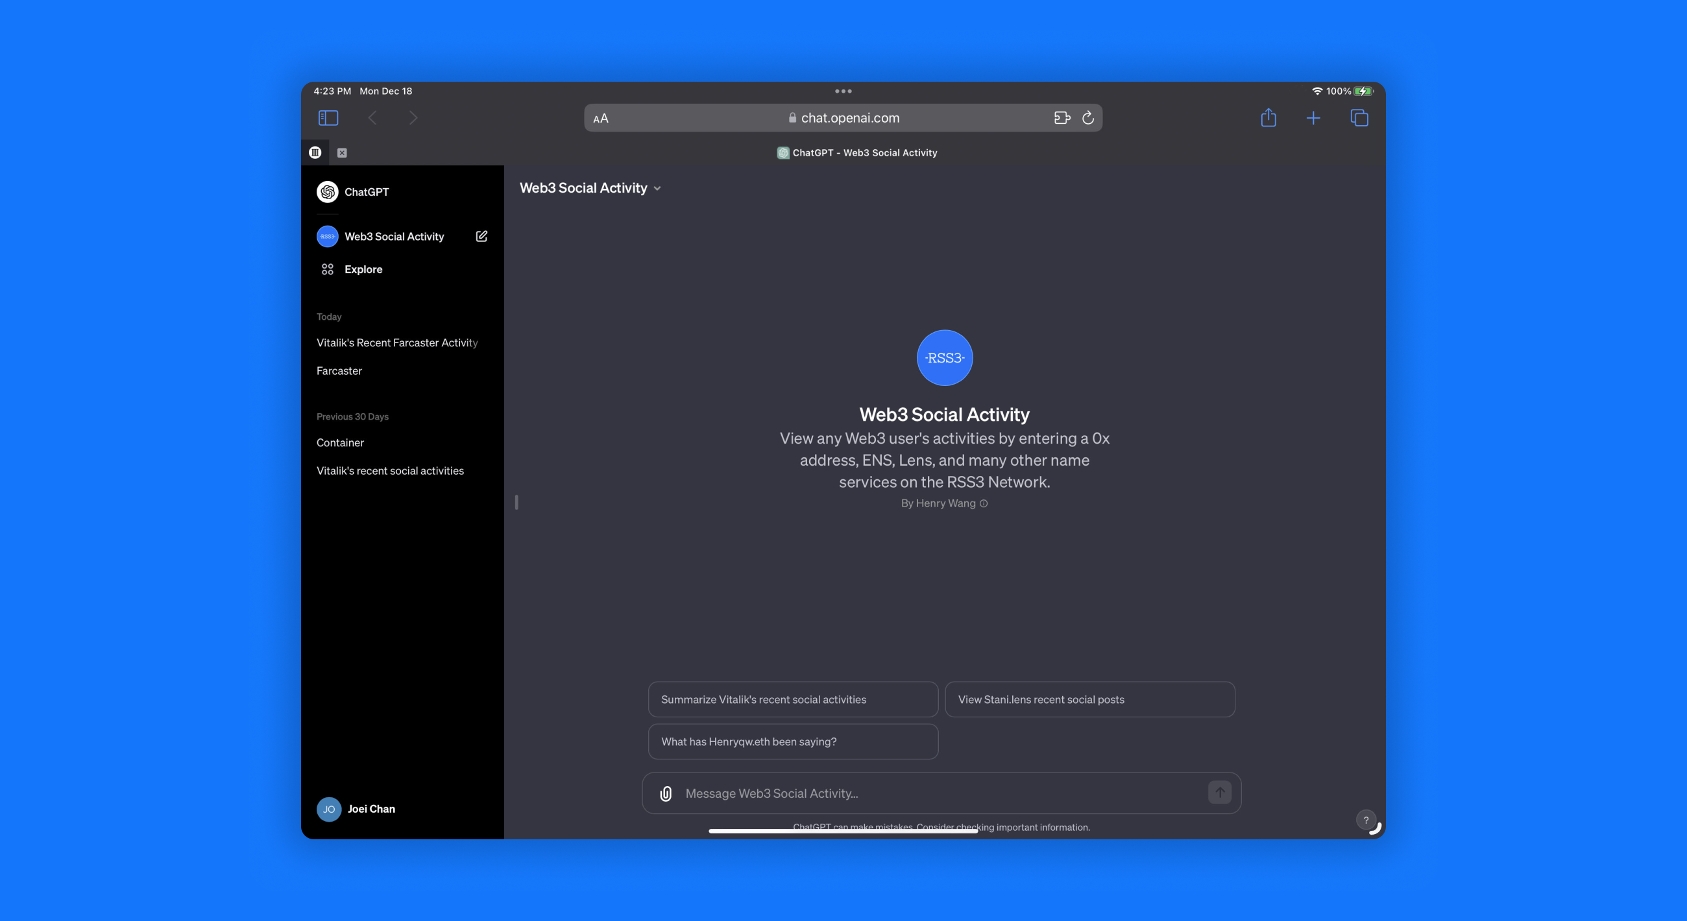1687x921 pixels.
Task: Open the help question mark button
Action: pos(1366,820)
